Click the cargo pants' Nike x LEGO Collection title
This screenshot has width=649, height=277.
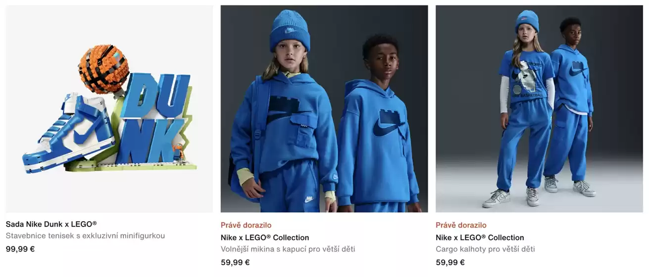[480, 237]
